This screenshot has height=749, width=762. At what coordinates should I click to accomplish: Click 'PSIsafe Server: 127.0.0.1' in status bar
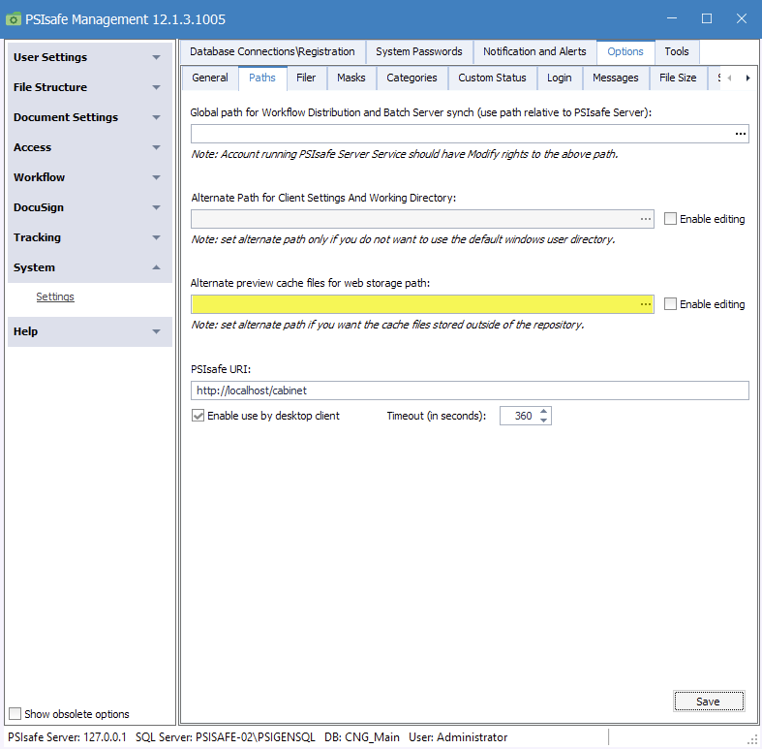pyautogui.click(x=67, y=737)
